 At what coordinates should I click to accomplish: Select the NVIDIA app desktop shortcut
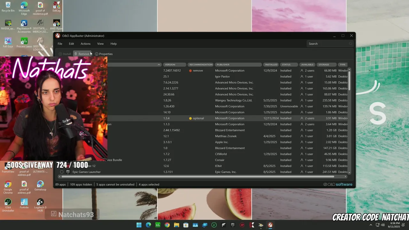(8, 25)
